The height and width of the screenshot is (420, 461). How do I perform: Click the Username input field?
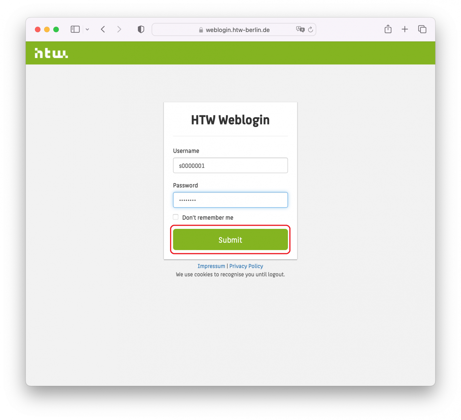(230, 165)
